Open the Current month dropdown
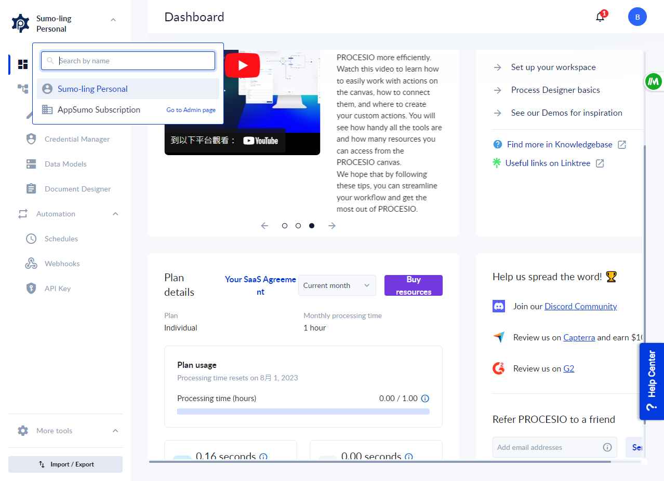The image size is (664, 481). pos(337,285)
